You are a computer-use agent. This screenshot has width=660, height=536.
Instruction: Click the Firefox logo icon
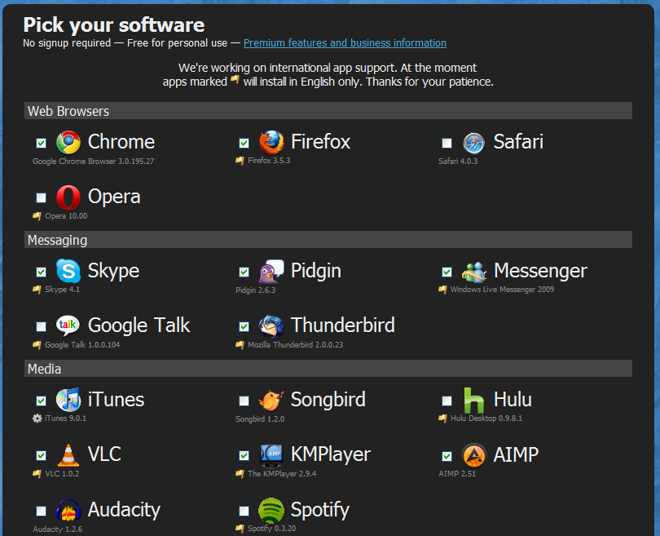[x=271, y=142]
